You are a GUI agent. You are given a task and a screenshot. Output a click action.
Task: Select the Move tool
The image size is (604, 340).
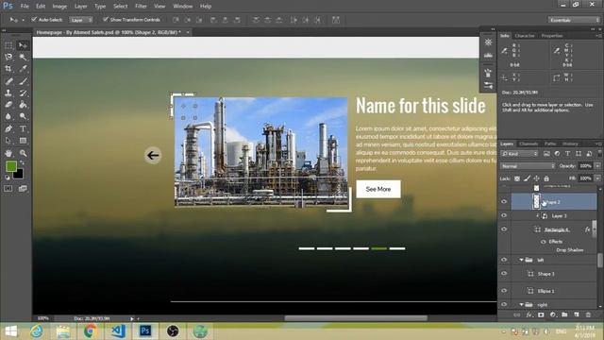(x=23, y=45)
